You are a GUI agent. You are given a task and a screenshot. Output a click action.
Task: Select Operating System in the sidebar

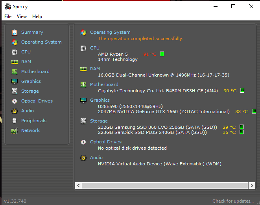click(41, 42)
